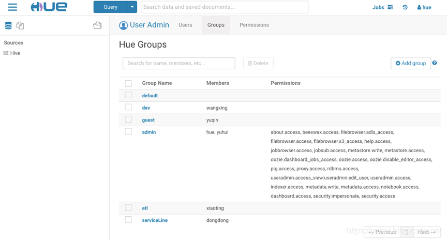Image resolution: width=447 pixels, height=240 pixels.
Task: Switch to the Groups tab
Action: click(216, 25)
